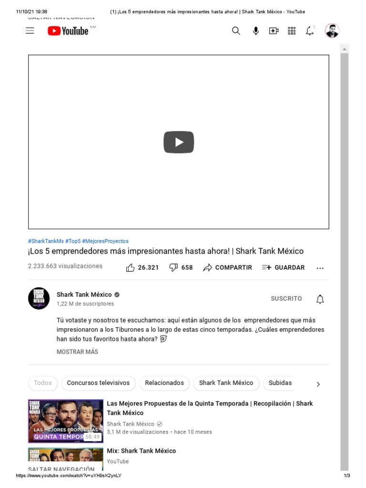Open the #SharkTankMx hashtag
This screenshot has width=366, height=488.
(x=46, y=241)
